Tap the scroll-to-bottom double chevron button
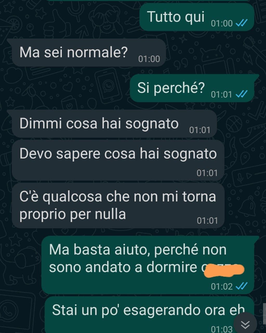This screenshot has height=333, width=266. click(x=245, y=324)
